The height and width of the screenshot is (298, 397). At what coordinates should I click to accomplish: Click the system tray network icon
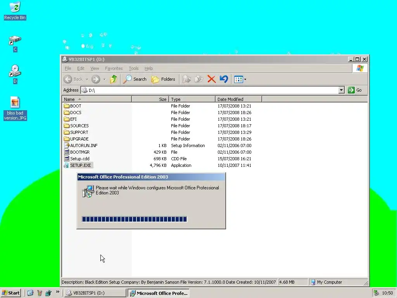point(376,293)
